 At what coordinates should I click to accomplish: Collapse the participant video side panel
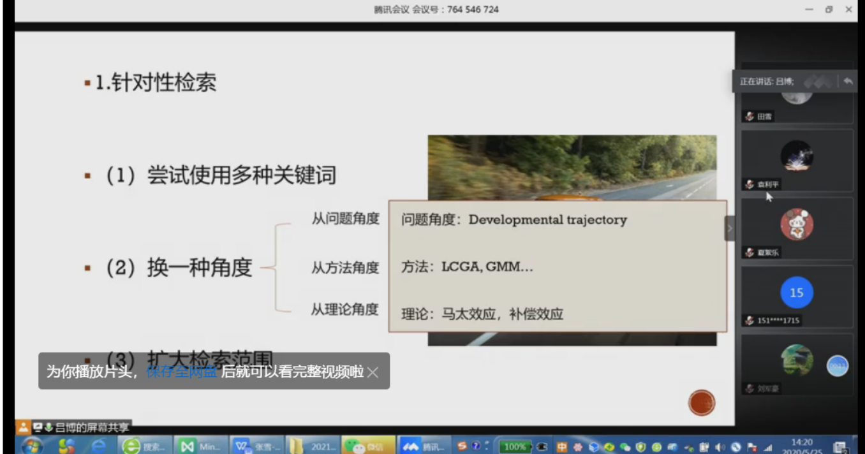click(x=730, y=228)
